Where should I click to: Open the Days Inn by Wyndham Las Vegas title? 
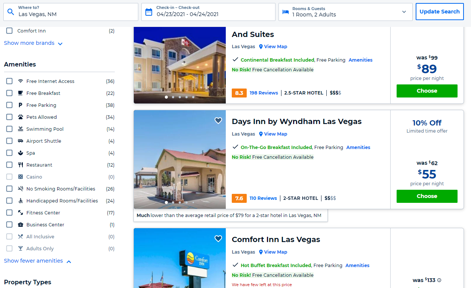click(297, 121)
